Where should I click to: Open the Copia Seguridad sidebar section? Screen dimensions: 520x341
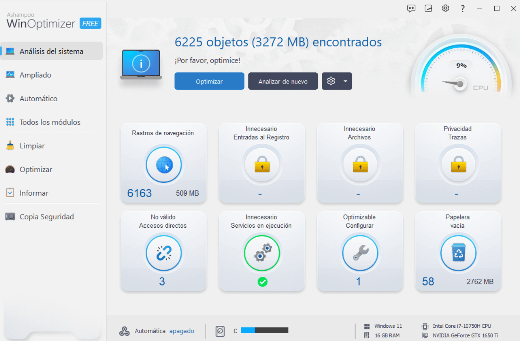(46, 216)
